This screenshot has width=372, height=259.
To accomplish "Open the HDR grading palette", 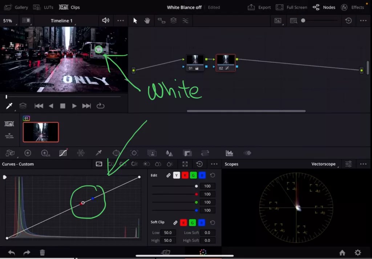I will point(44,153).
